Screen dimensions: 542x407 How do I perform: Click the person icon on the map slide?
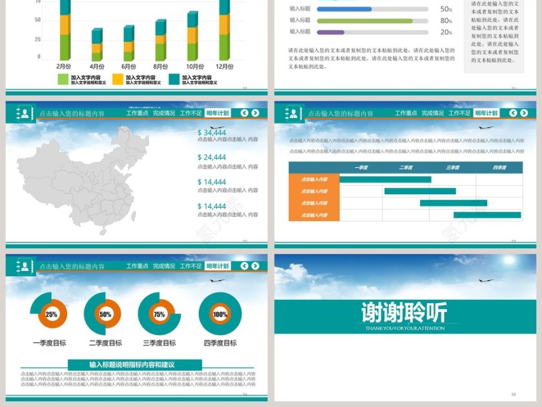[24, 114]
